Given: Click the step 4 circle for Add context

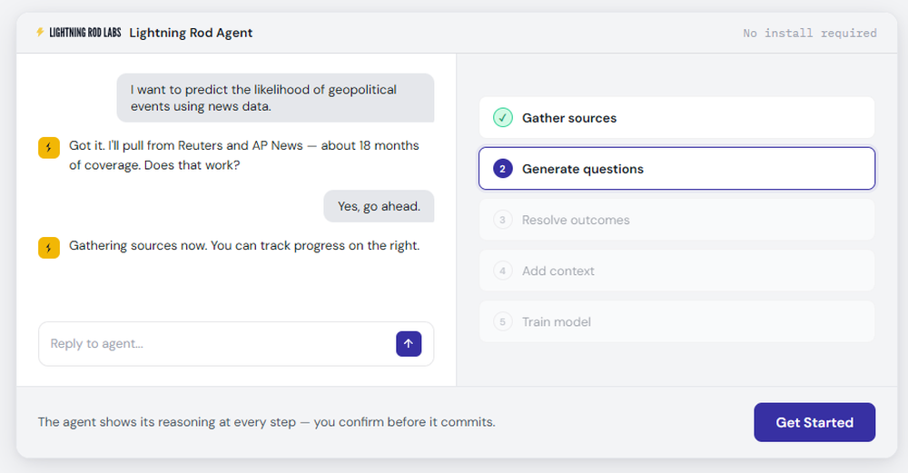Looking at the screenshot, I should click(503, 271).
